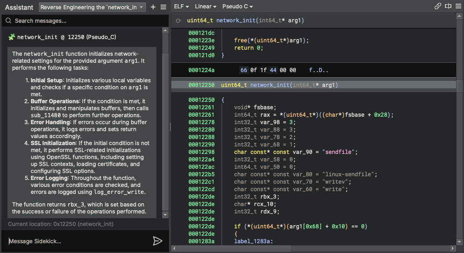Click horizontal scrollbar left arrow

pyautogui.click(x=175, y=248)
